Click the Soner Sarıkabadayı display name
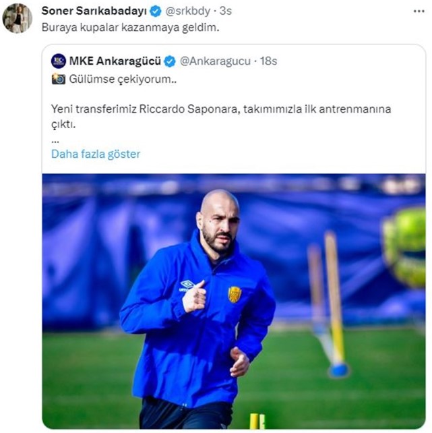432x433 pixels. 94,11
